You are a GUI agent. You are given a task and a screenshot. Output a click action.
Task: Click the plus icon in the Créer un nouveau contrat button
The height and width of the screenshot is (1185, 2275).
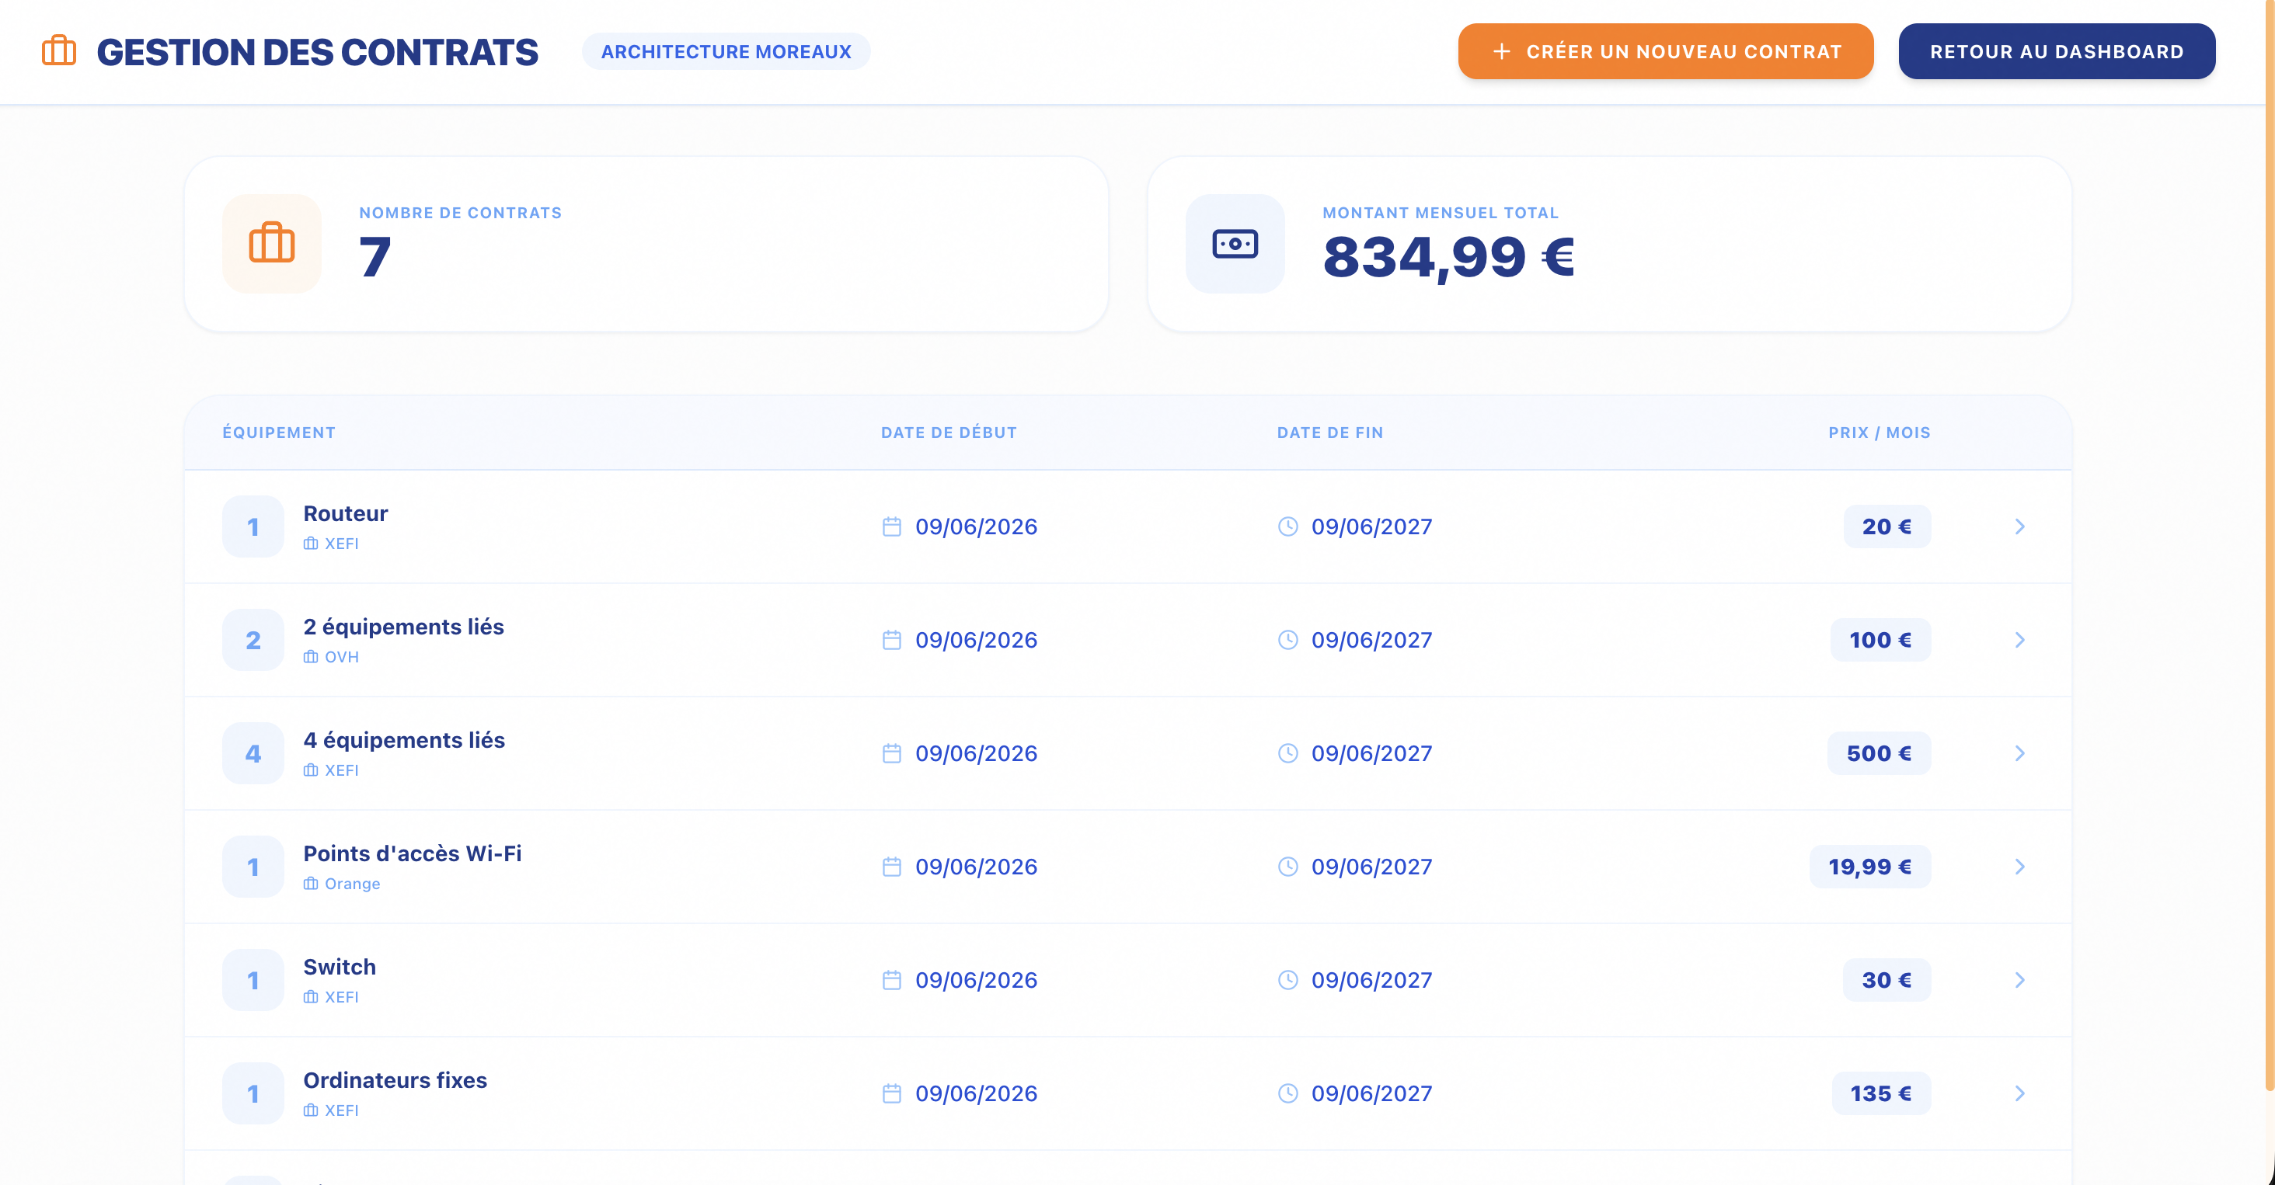click(x=1501, y=52)
